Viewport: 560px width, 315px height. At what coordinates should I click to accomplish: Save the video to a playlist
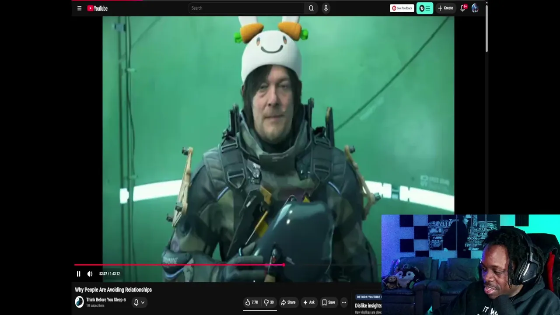coord(328,302)
